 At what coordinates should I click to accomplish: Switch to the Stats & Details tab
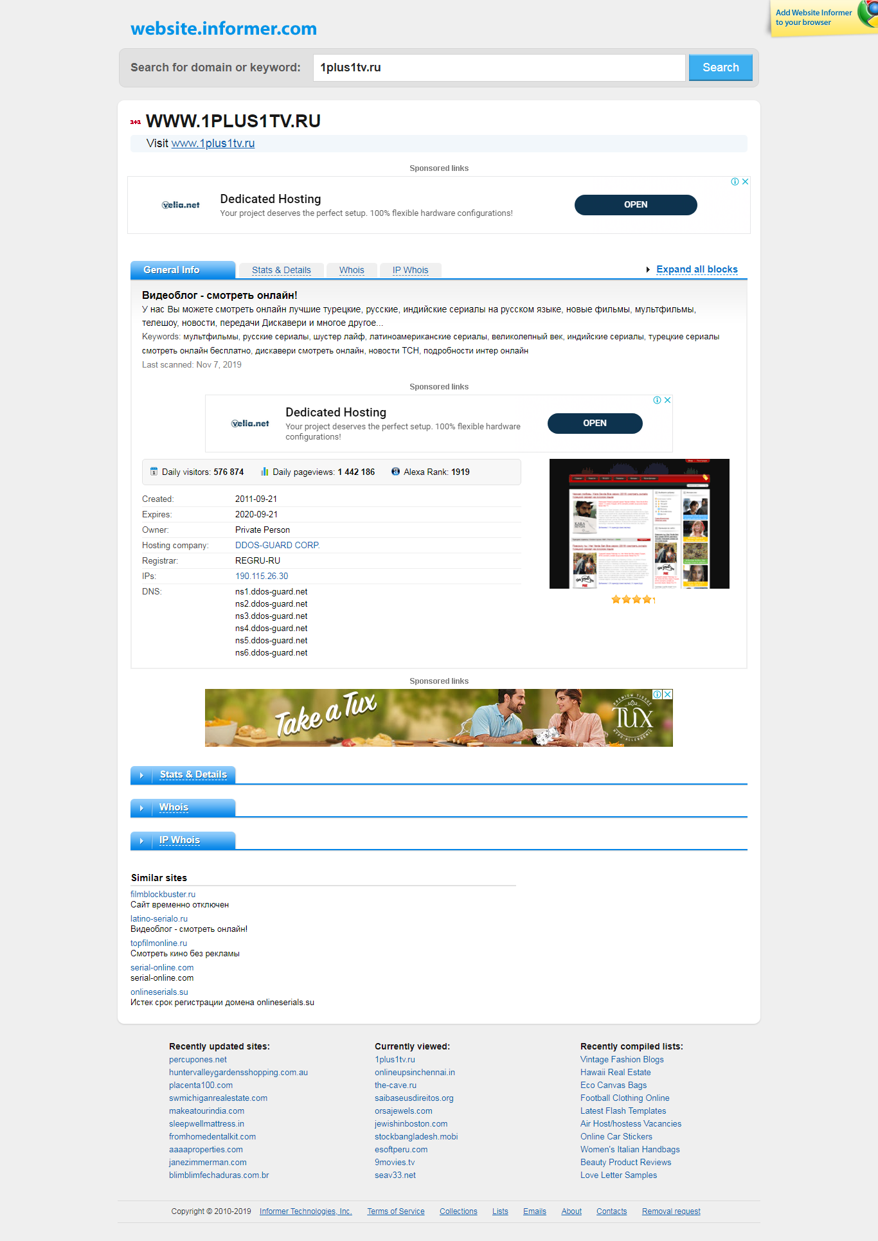[282, 271]
